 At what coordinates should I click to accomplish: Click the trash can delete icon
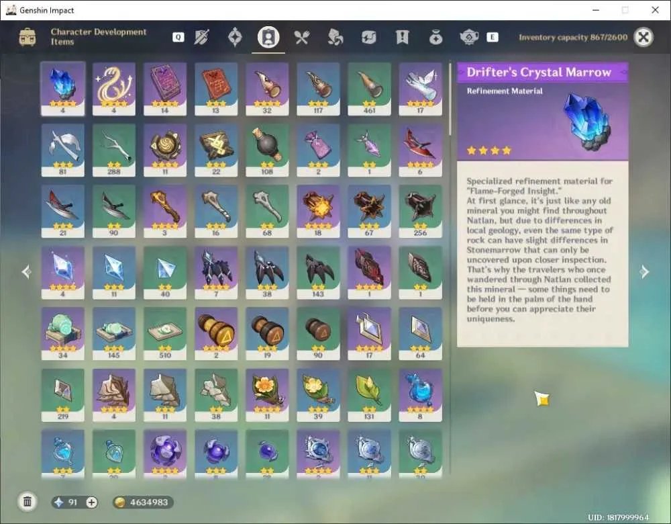(28, 501)
